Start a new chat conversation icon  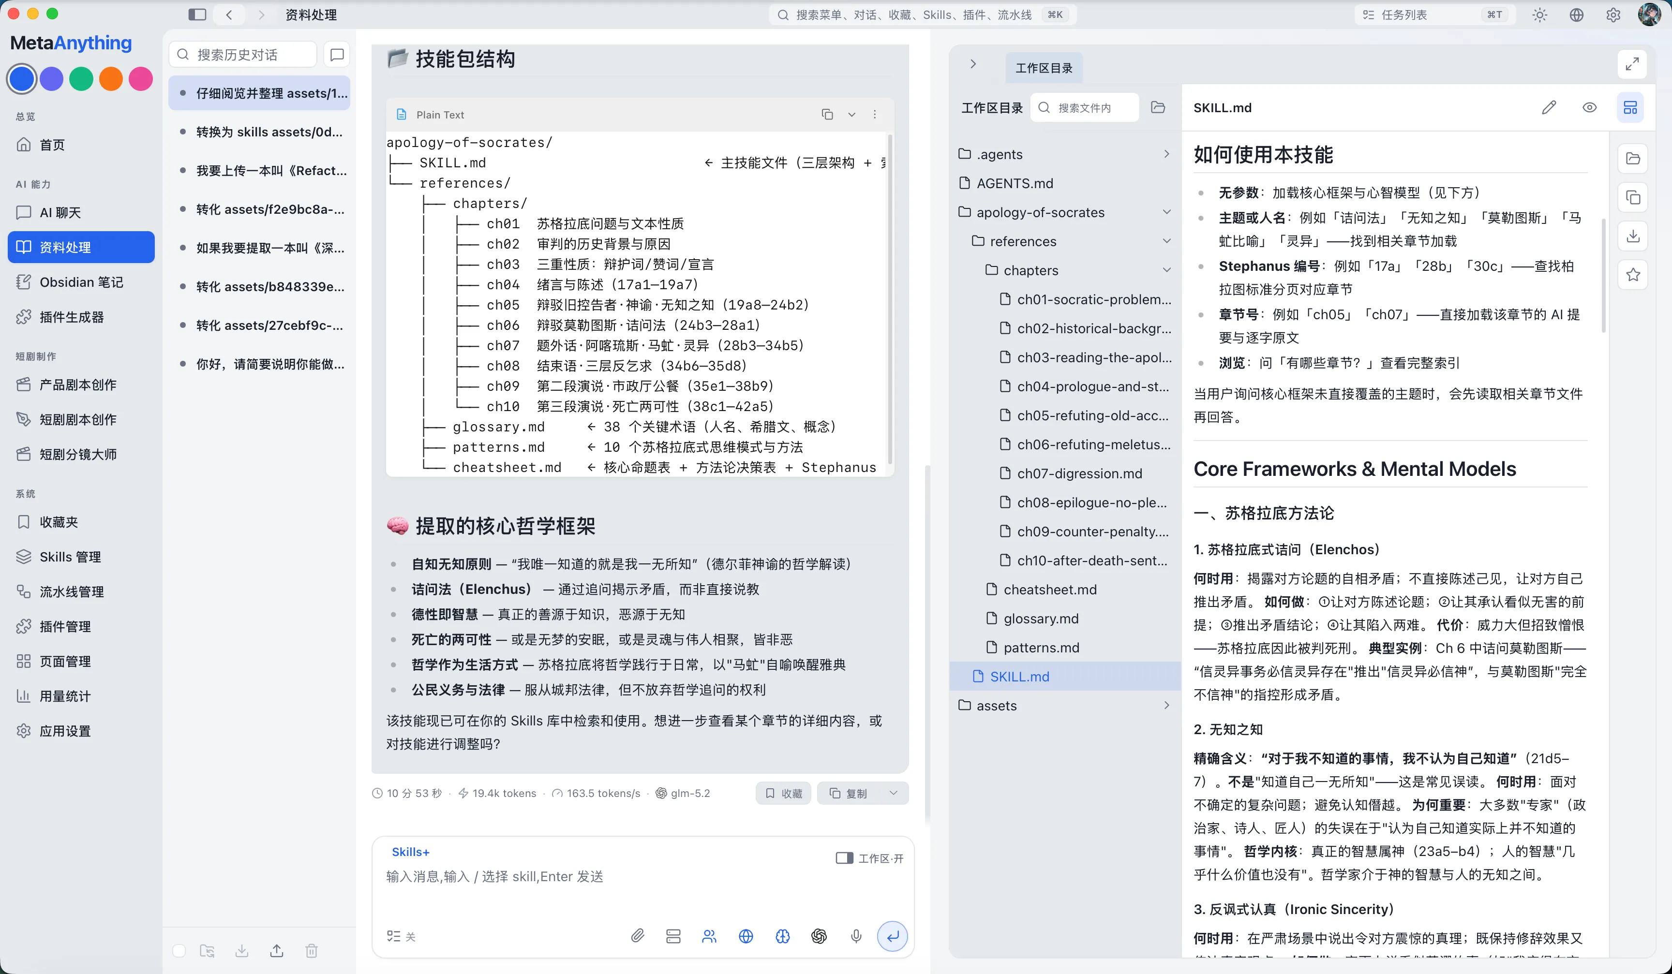[x=337, y=54]
